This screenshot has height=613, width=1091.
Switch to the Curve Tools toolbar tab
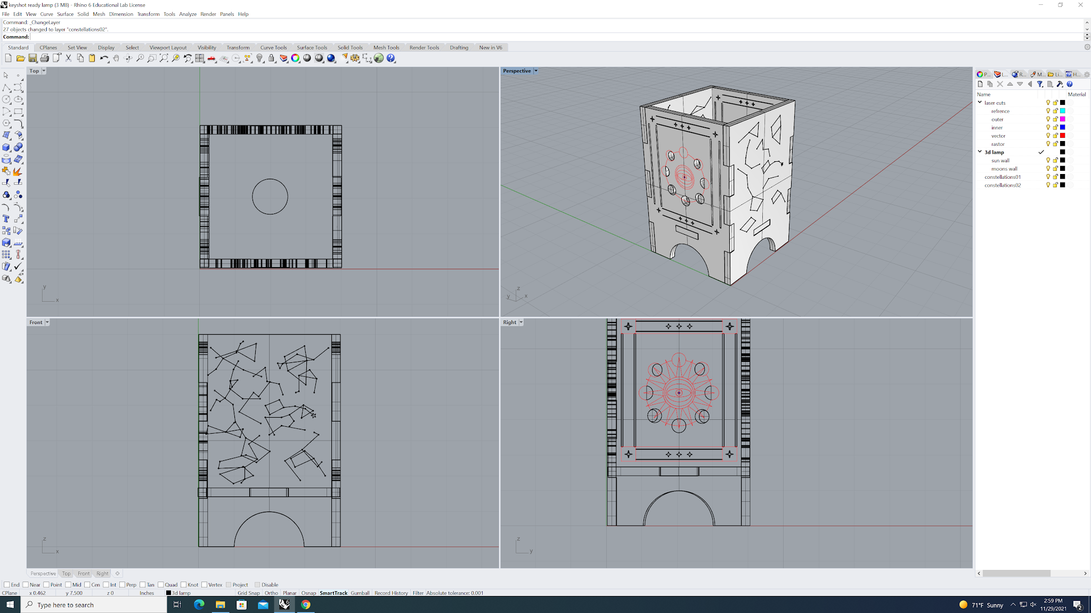273,47
